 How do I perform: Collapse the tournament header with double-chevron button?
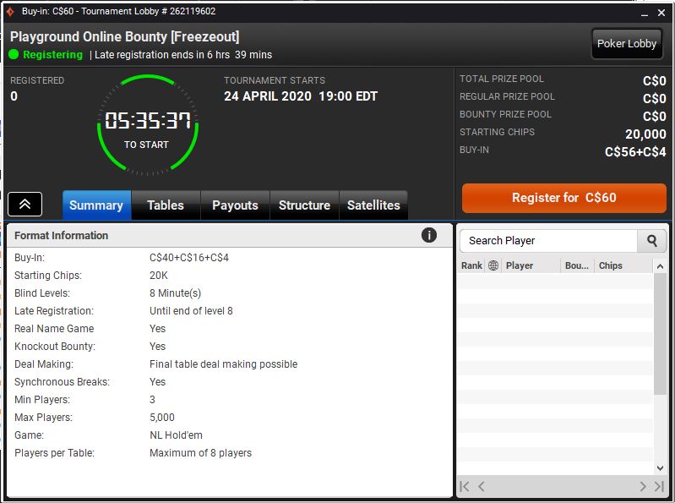click(25, 204)
